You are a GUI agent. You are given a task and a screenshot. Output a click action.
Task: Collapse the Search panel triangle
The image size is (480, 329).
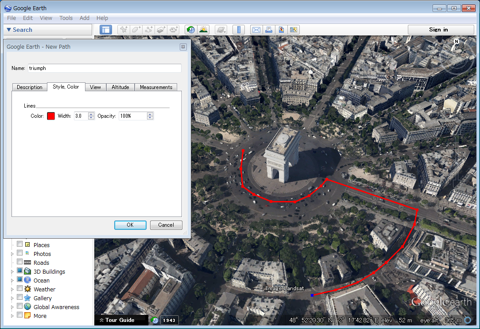pos(9,30)
